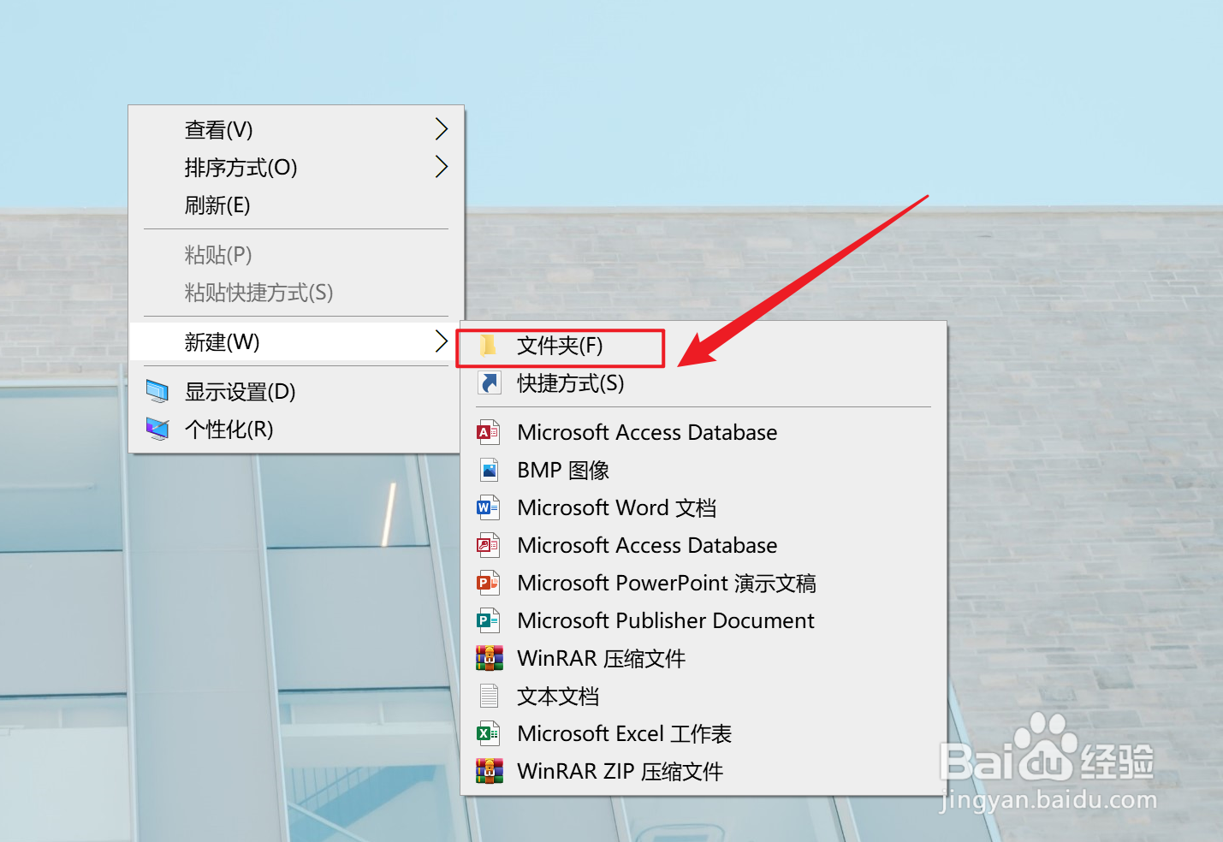Click the shortcut arrow icon beside 快捷方式(S)

point(489,382)
